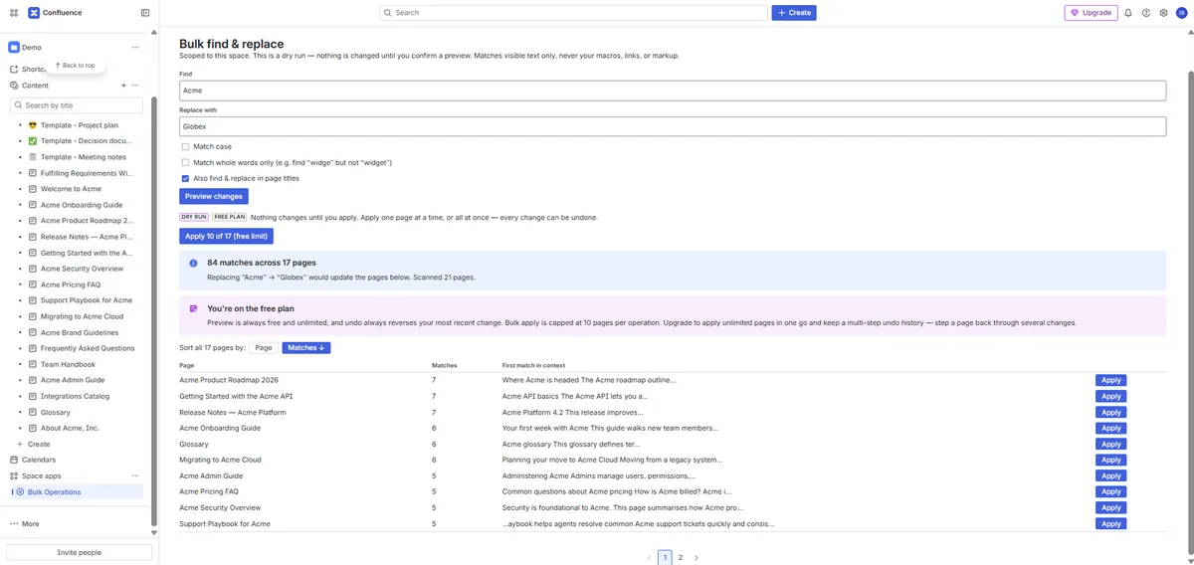Go to results page 2
Image resolution: width=1194 pixels, height=565 pixels.
coord(681,558)
